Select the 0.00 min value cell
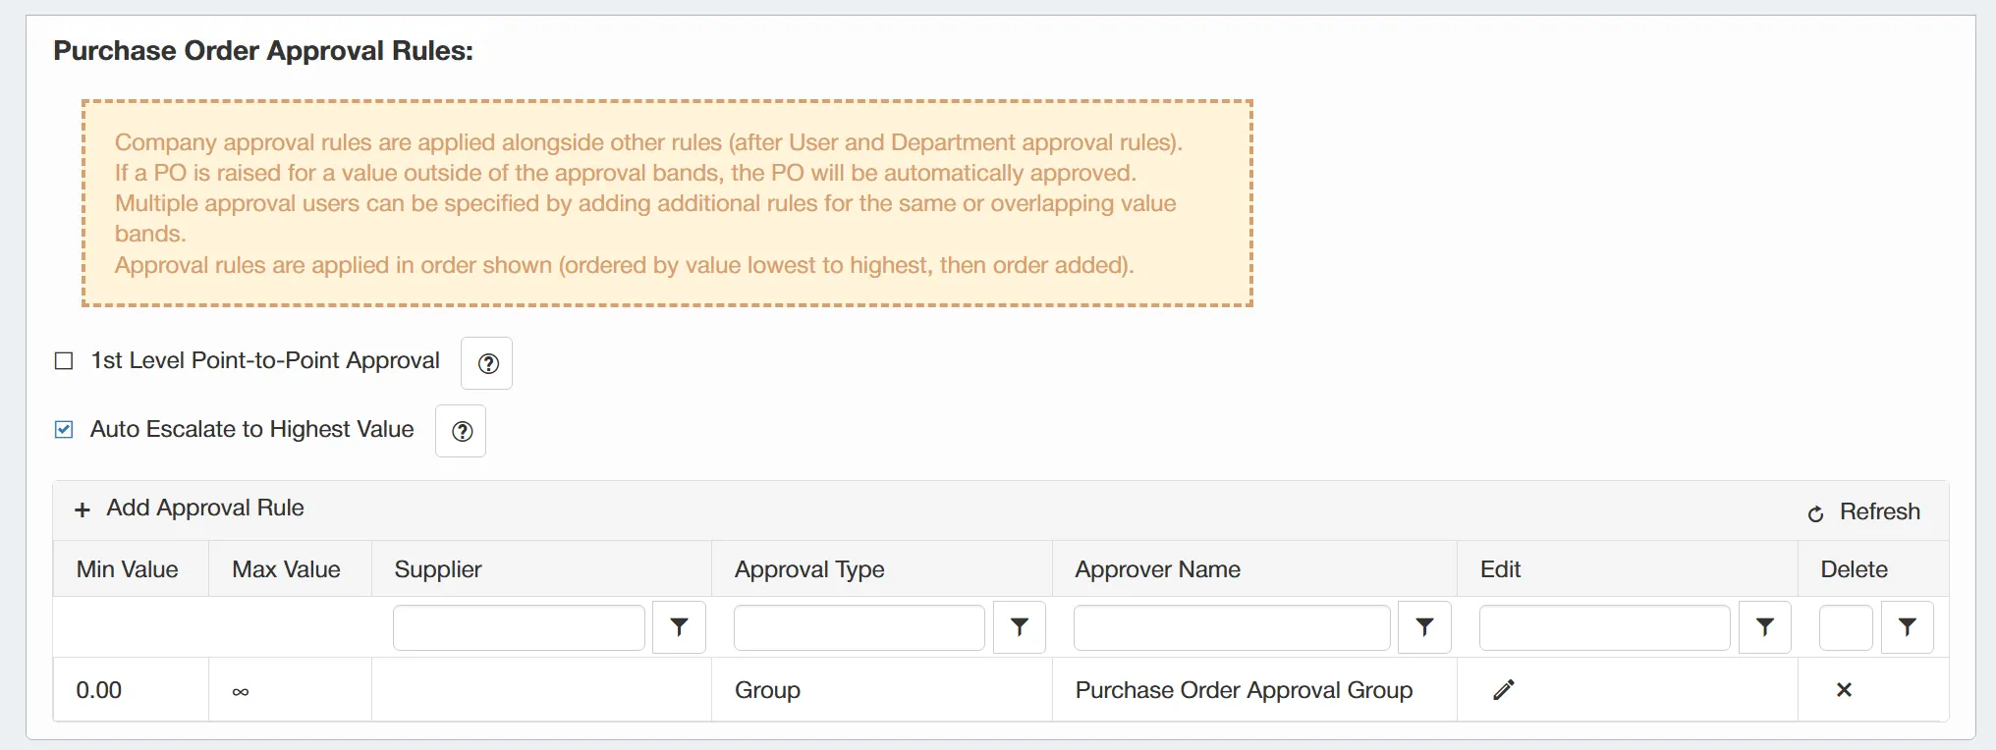Image resolution: width=1996 pixels, height=750 pixels. [x=131, y=690]
